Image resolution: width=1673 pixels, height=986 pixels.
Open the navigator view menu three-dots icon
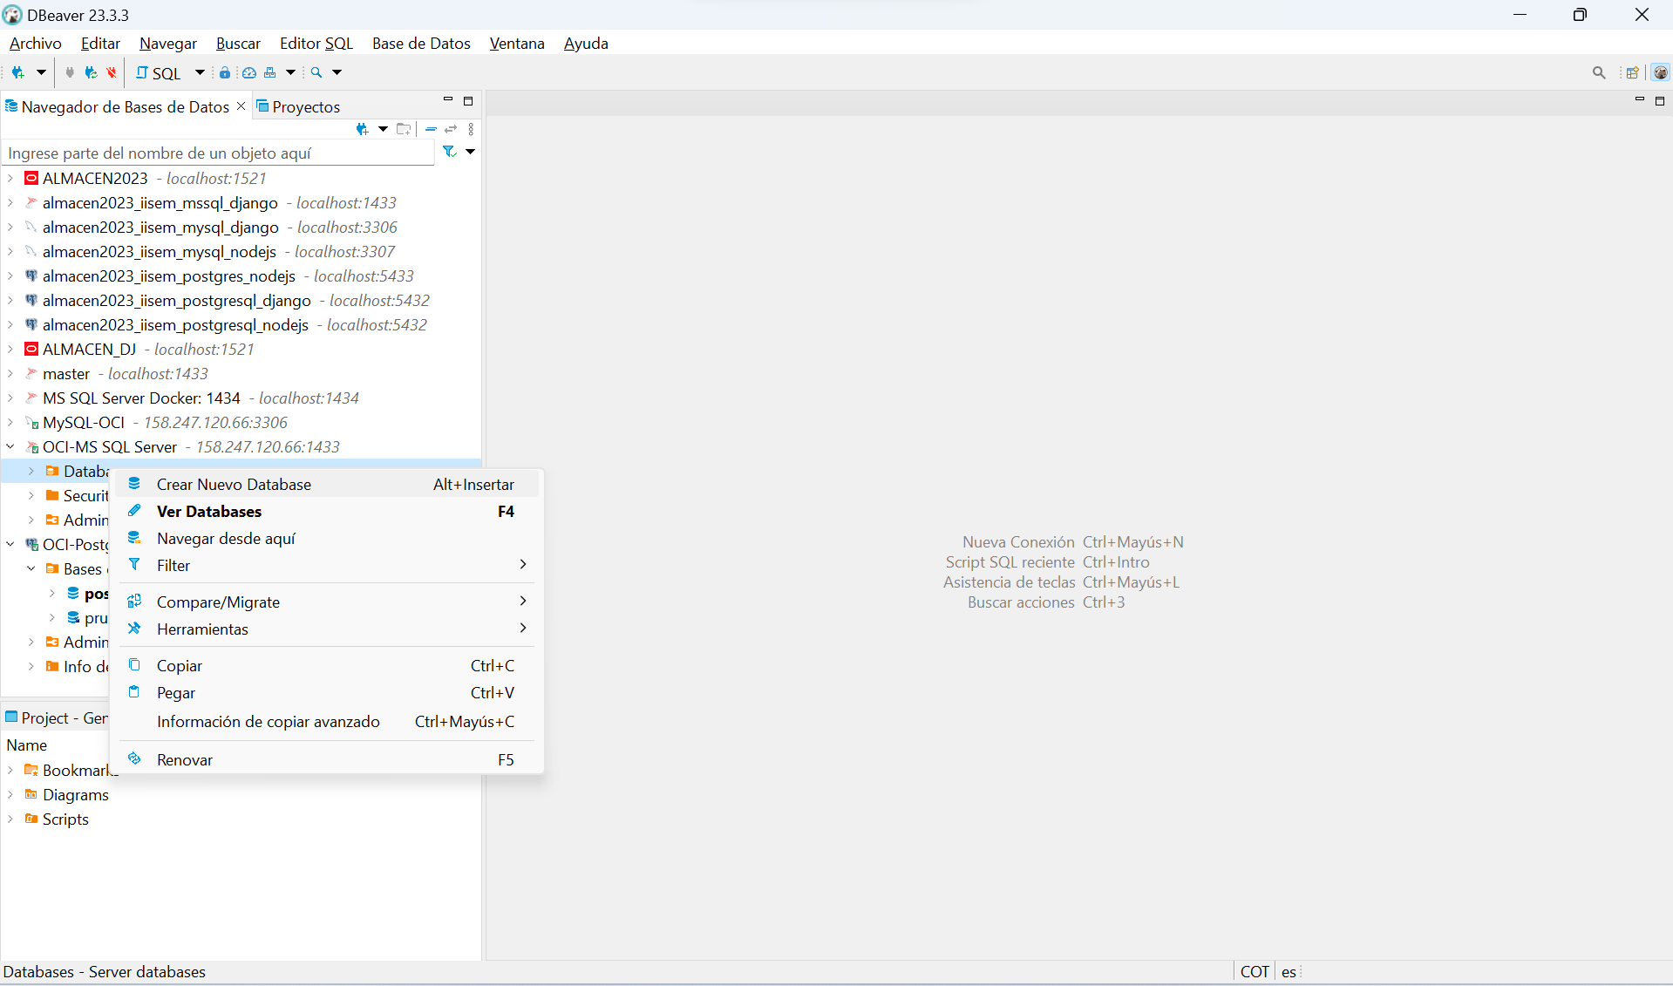coord(472,129)
